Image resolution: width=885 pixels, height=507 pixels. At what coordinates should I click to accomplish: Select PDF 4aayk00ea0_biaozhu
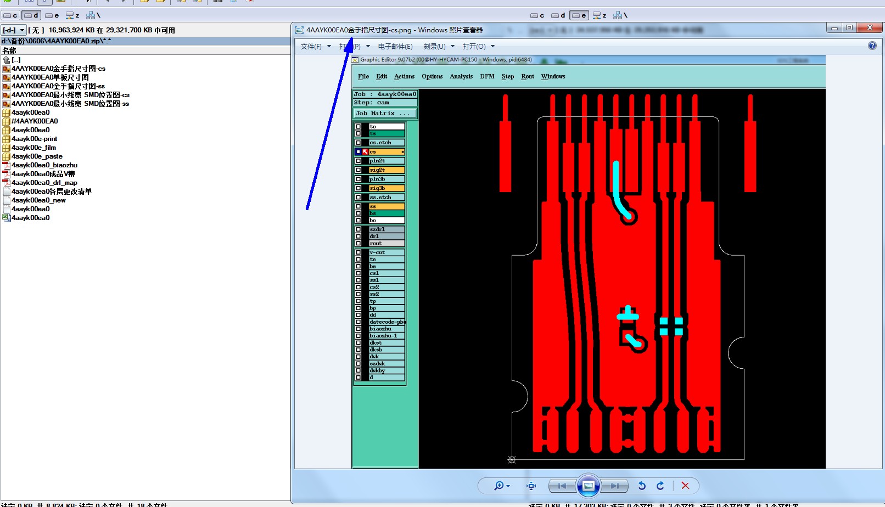(44, 165)
